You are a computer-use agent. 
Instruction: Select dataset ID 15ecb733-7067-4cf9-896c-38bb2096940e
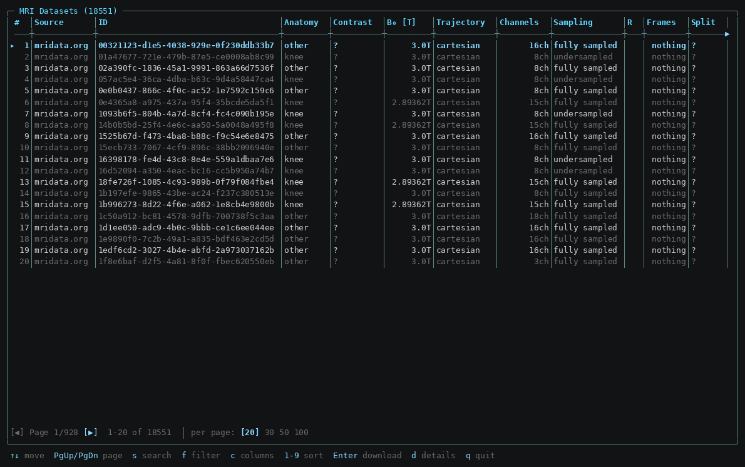[x=187, y=148]
